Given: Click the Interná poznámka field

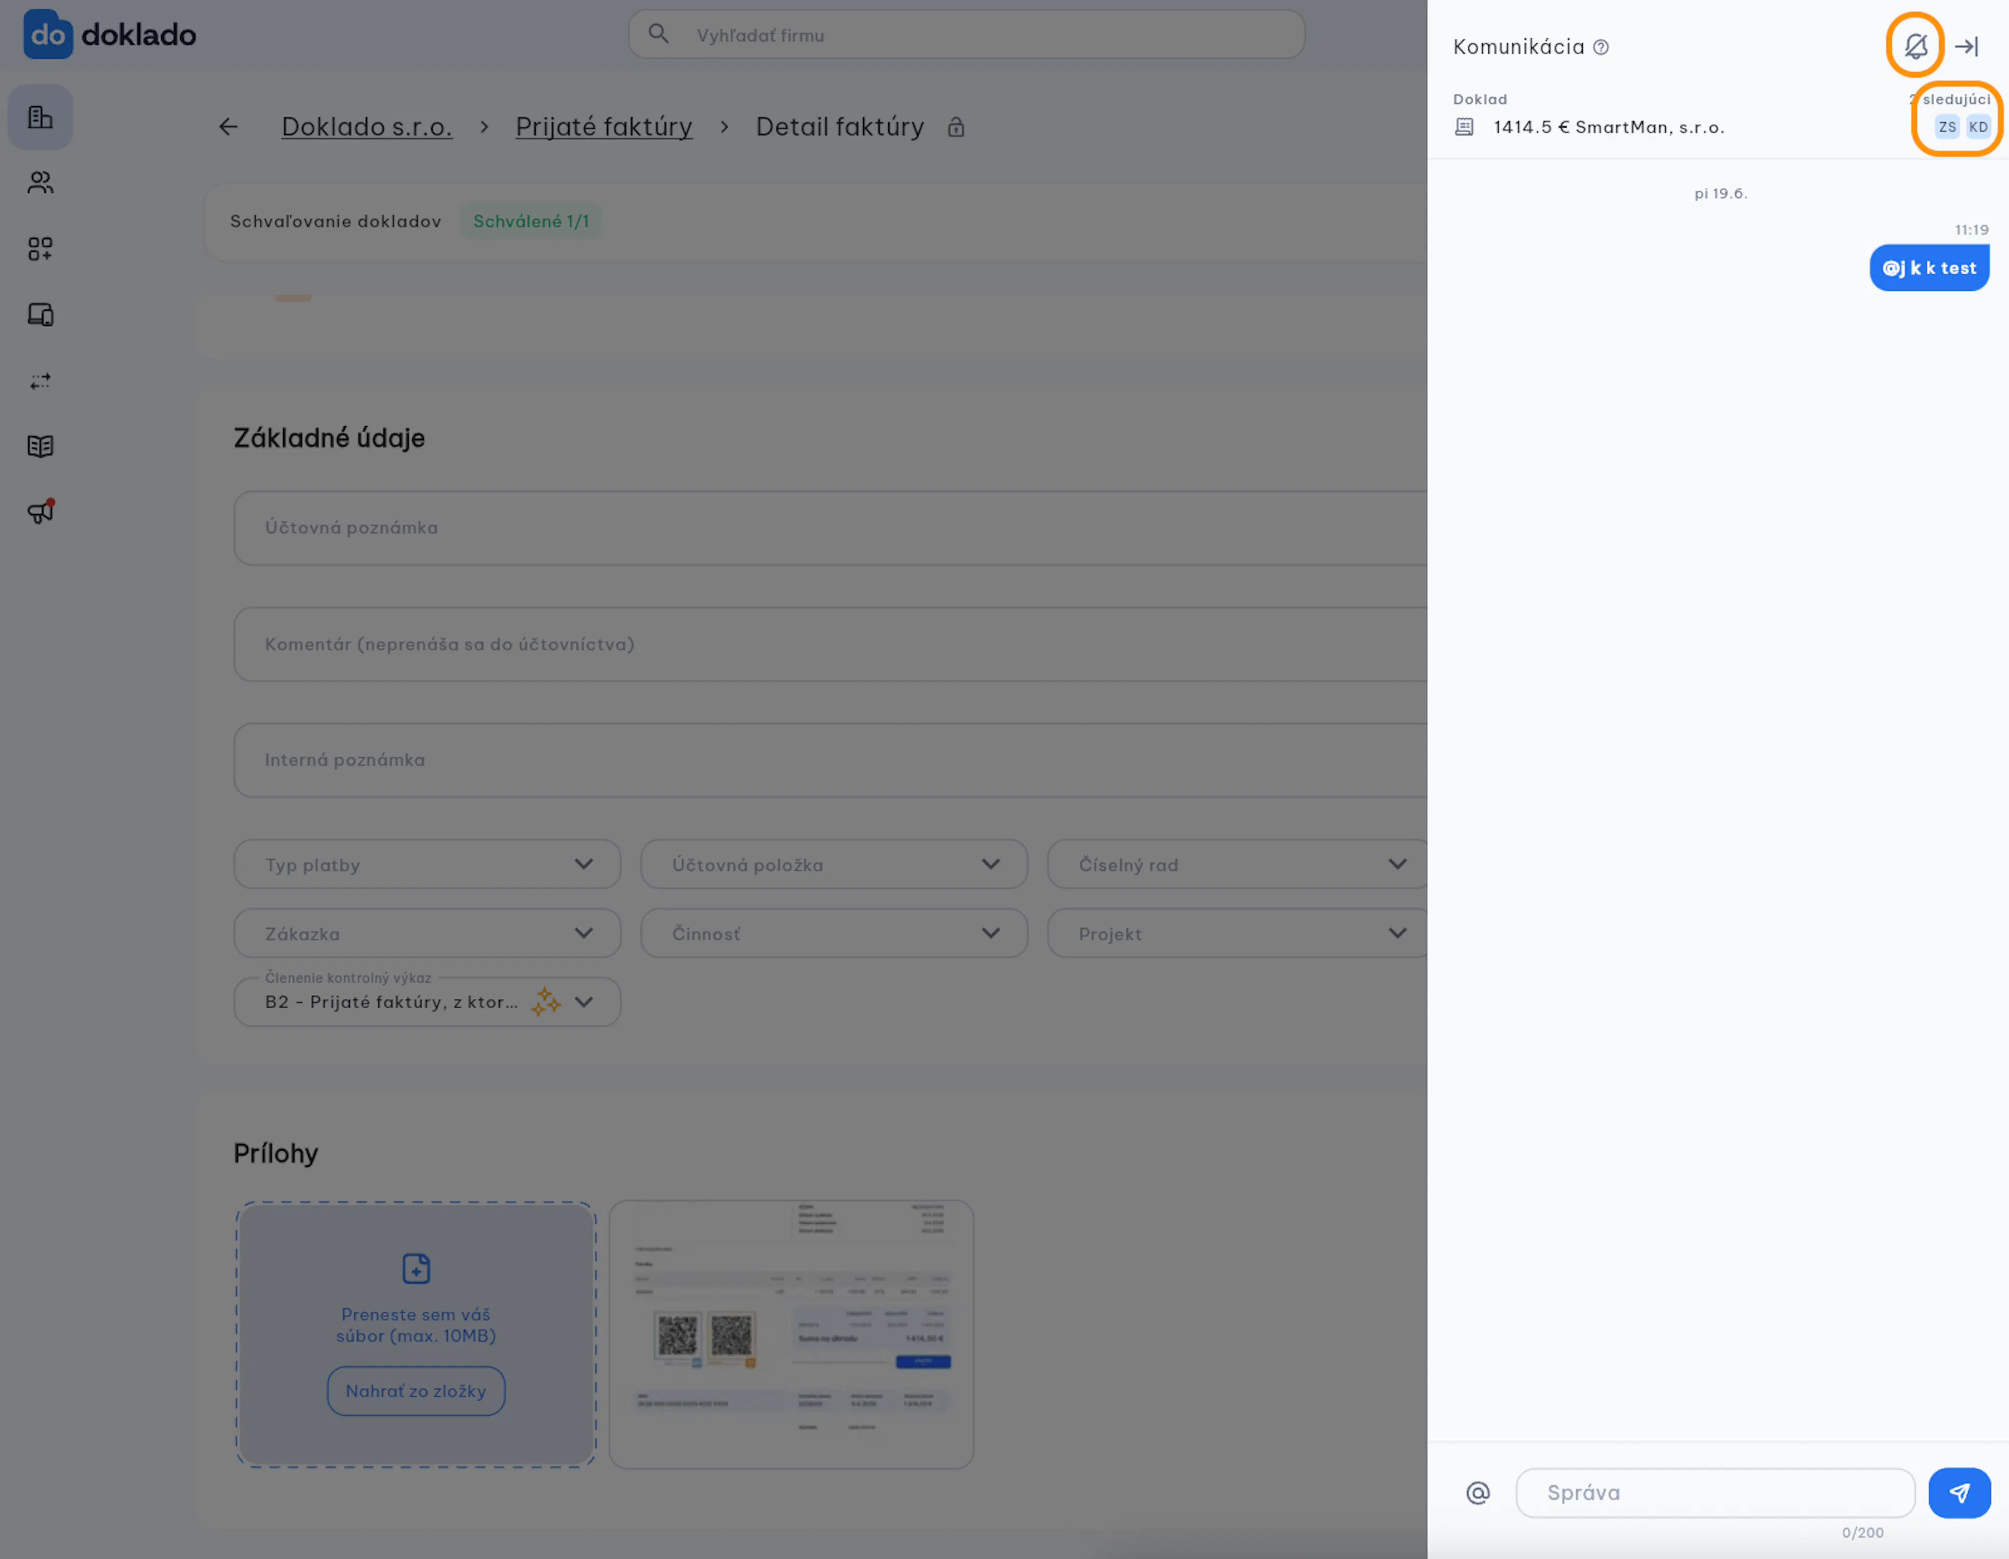Looking at the screenshot, I should click(x=831, y=760).
